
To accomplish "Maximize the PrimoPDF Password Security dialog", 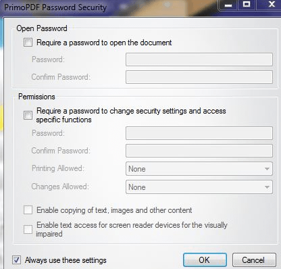I will [247, 5].
